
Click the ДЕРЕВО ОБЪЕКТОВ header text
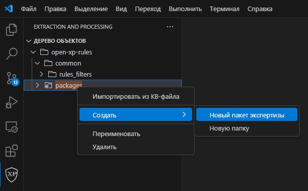[x=60, y=41]
